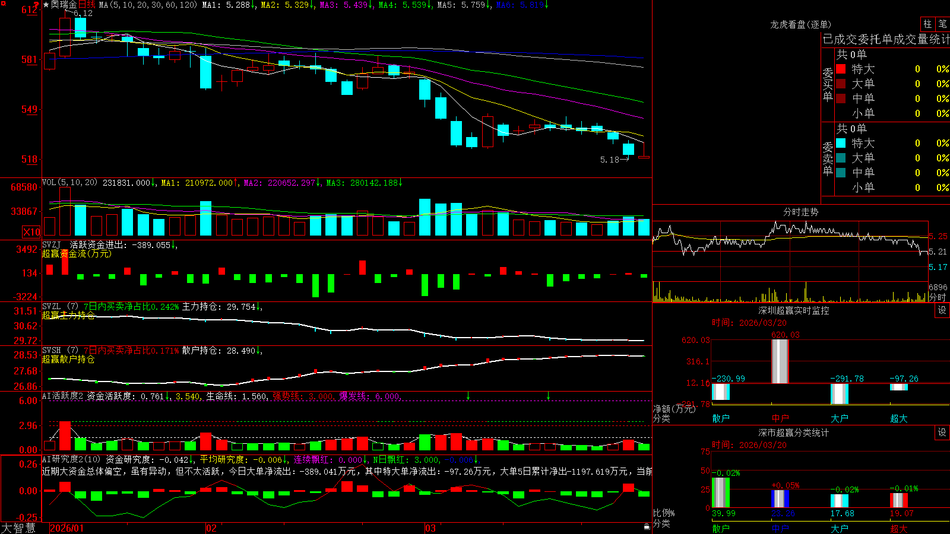The height and width of the screenshot is (534, 950).
Task: Click the 奥瑞金 stock name
Action: pyautogui.click(x=64, y=5)
